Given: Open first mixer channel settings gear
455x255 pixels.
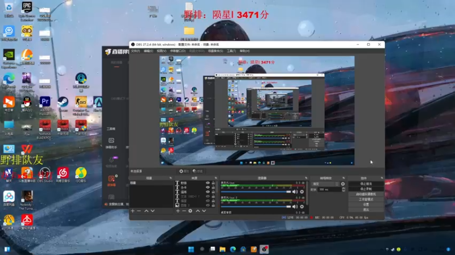Looking at the screenshot, I should 302,192.
